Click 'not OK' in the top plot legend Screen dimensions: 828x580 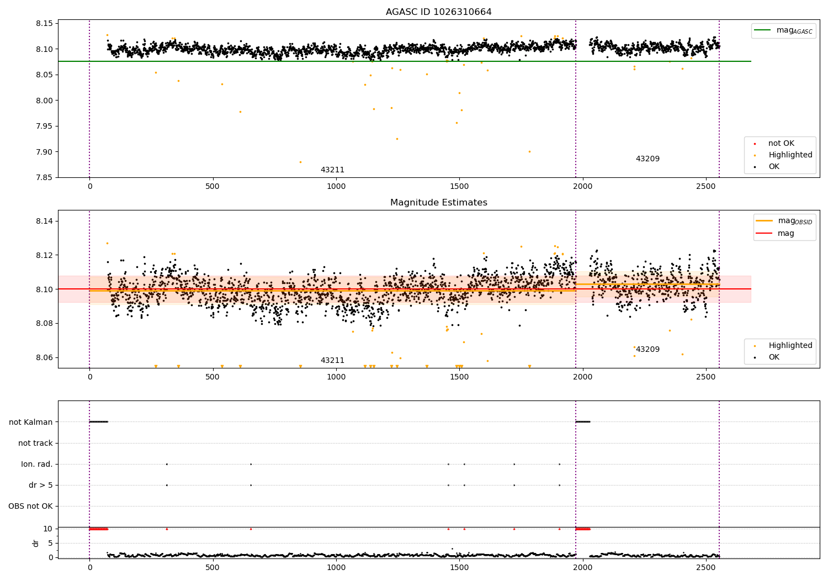tap(781, 144)
